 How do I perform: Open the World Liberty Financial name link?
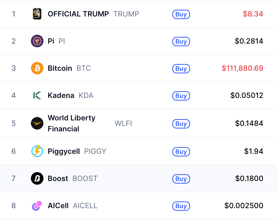(x=71, y=123)
